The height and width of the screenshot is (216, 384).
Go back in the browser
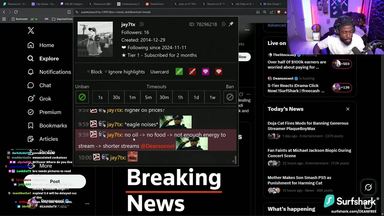click(4, 12)
